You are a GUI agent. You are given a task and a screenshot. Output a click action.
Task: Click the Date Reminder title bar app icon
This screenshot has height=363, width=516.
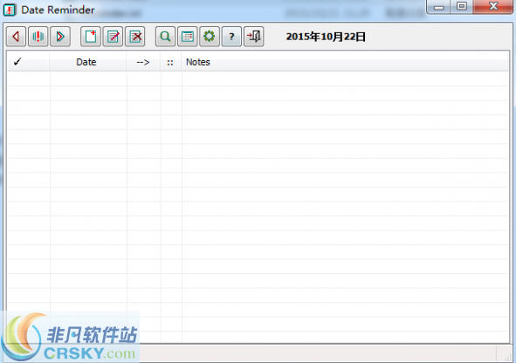(10, 10)
